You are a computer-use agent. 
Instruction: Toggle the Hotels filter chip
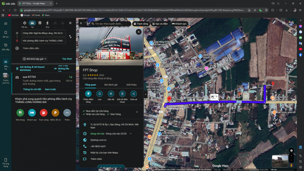pos(179,24)
